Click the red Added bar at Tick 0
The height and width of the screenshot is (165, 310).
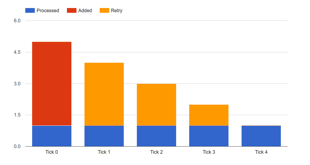(52, 84)
